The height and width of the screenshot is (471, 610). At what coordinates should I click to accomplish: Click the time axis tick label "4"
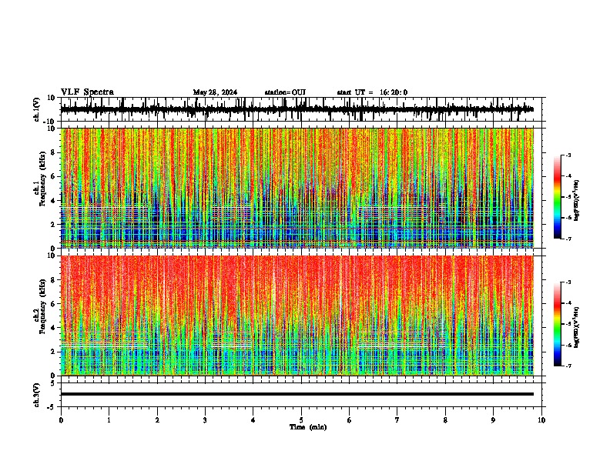click(253, 420)
